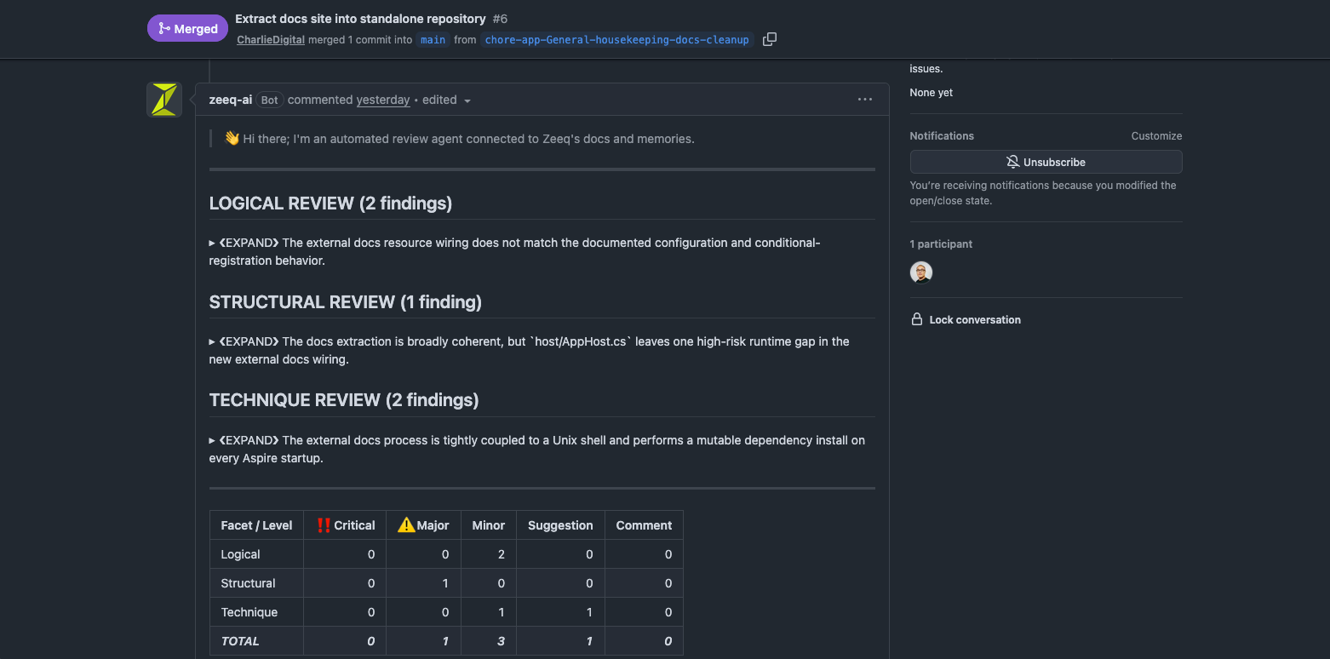
Task: Select the Logical row label
Action: 240,554
